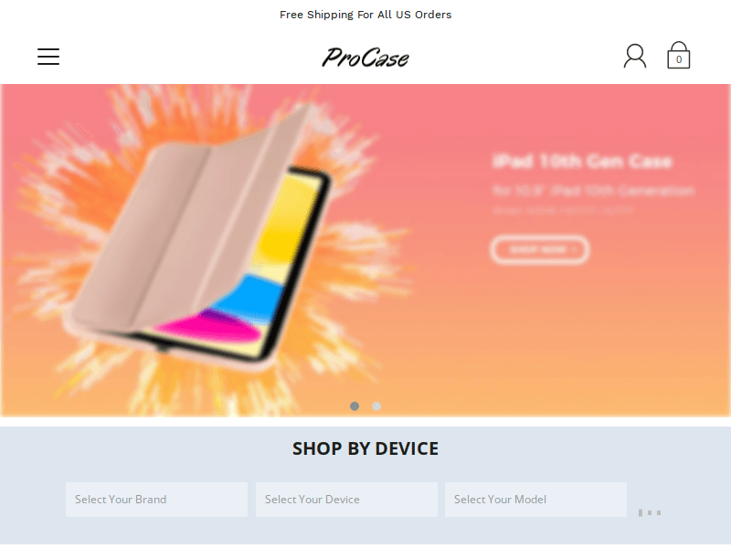
Task: Go home via the ProCase logo
Action: pyautogui.click(x=365, y=58)
